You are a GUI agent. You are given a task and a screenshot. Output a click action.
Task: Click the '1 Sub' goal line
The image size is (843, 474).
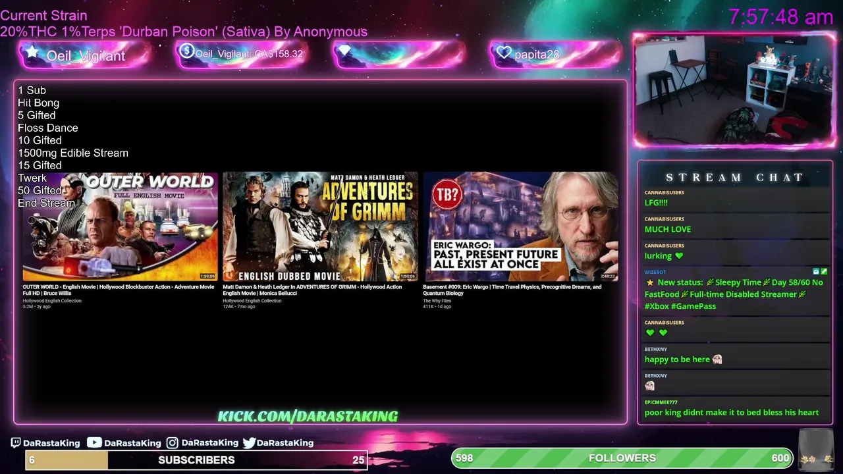coord(32,90)
